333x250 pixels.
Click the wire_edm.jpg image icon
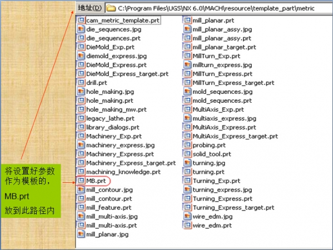click(187, 217)
